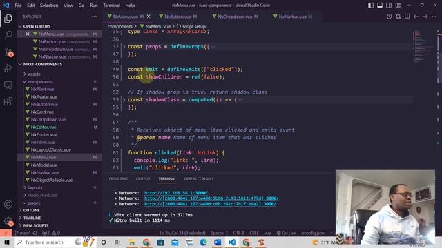Open the Search view in activity bar
This screenshot has width=442, height=248.
pyautogui.click(x=8, y=35)
